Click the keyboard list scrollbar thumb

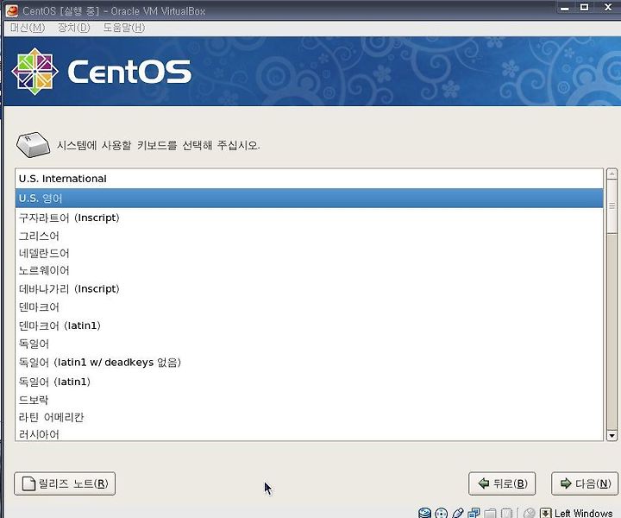click(x=612, y=206)
